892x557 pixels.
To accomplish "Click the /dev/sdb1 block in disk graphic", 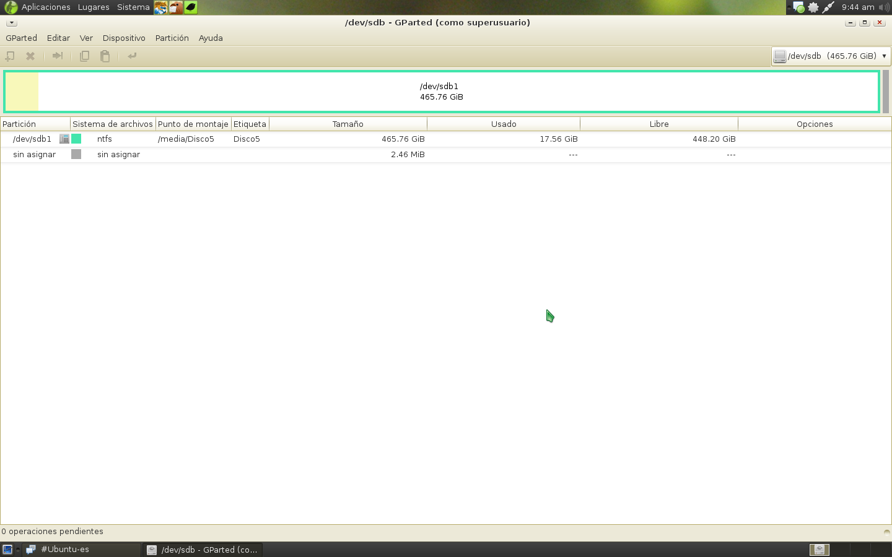I will tap(442, 92).
